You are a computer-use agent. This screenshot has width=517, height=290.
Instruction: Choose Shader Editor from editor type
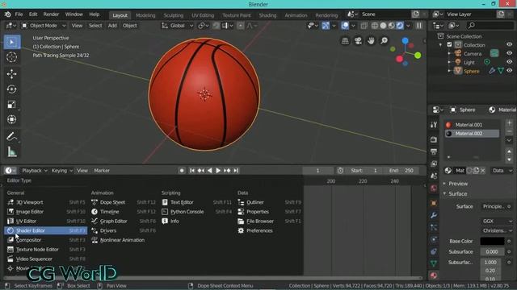click(45, 231)
